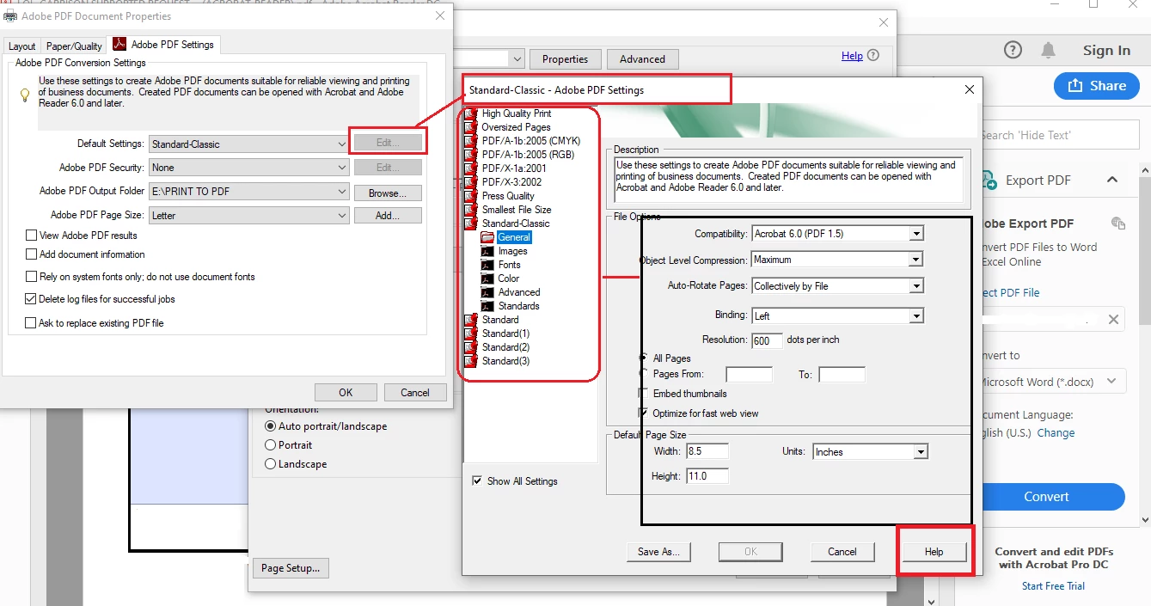Toggle the Show All Settings checkbox

point(477,481)
